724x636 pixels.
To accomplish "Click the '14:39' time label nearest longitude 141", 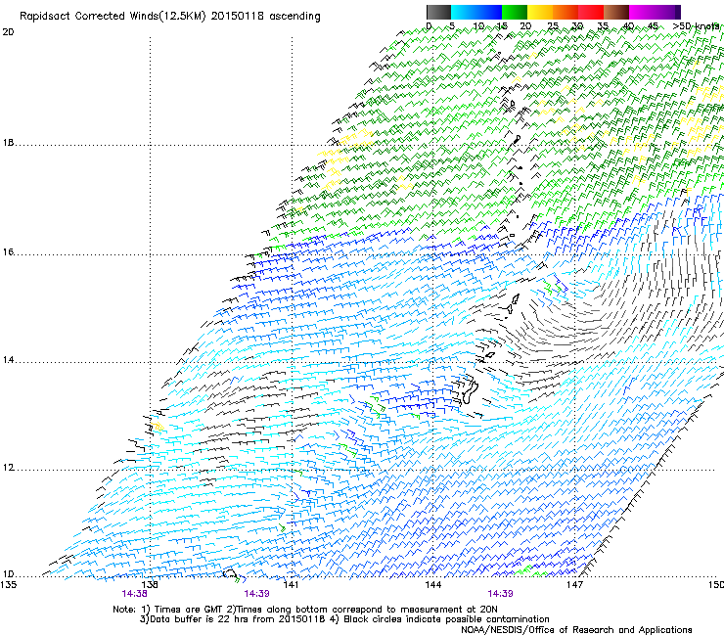I will [256, 594].
